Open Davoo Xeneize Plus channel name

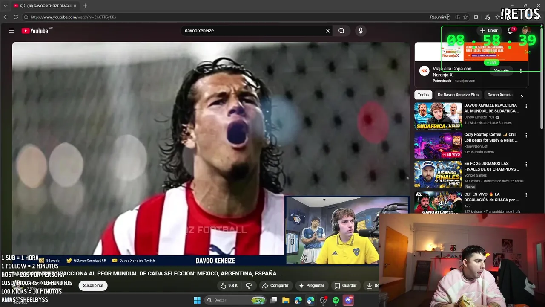pos(479,117)
